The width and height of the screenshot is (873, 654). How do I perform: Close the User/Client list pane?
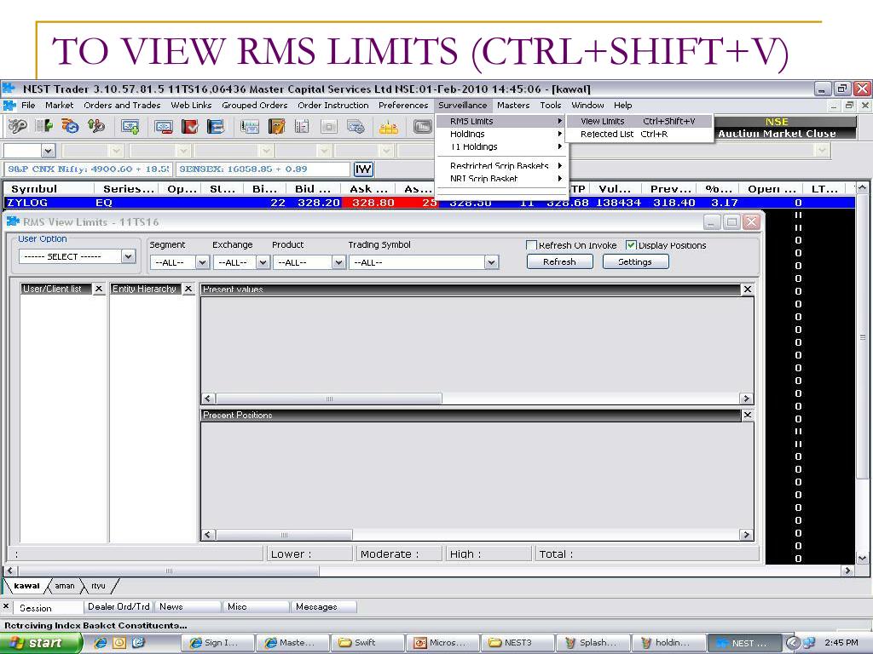[x=99, y=289]
